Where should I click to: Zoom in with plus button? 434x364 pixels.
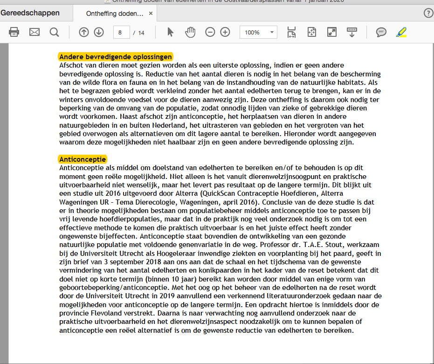pos(225,32)
